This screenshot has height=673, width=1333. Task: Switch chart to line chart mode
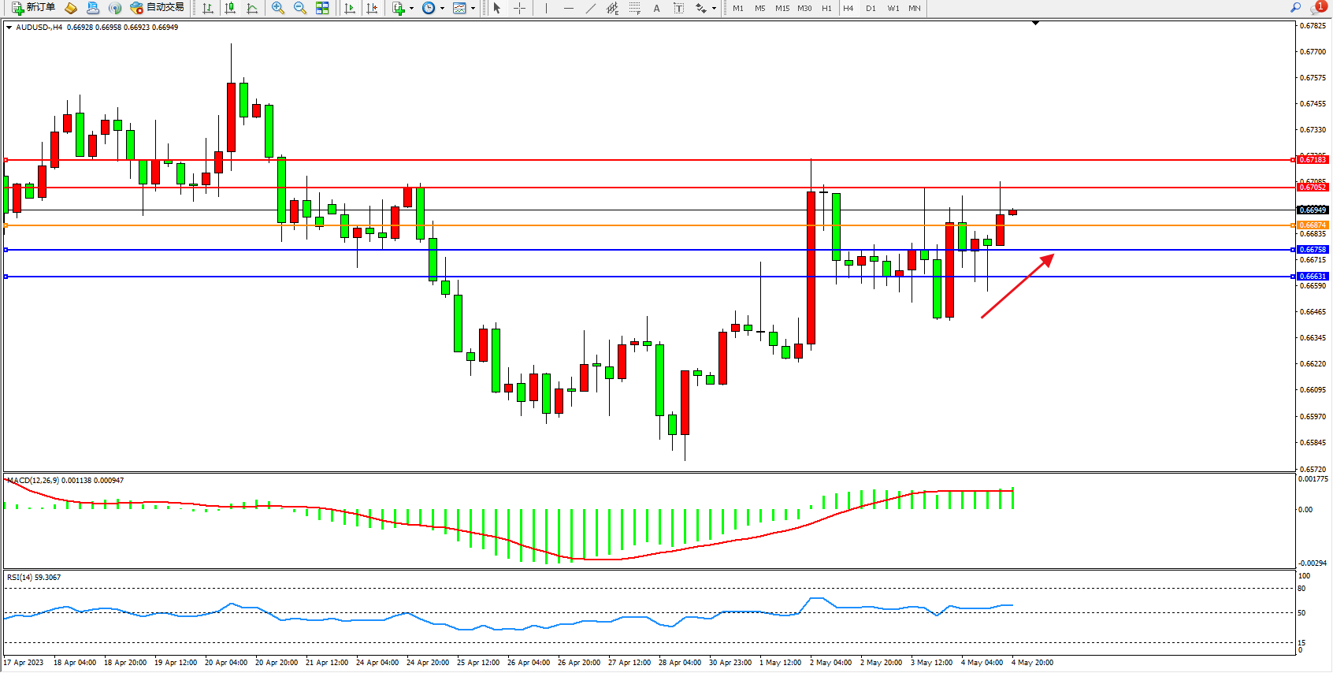pyautogui.click(x=252, y=8)
